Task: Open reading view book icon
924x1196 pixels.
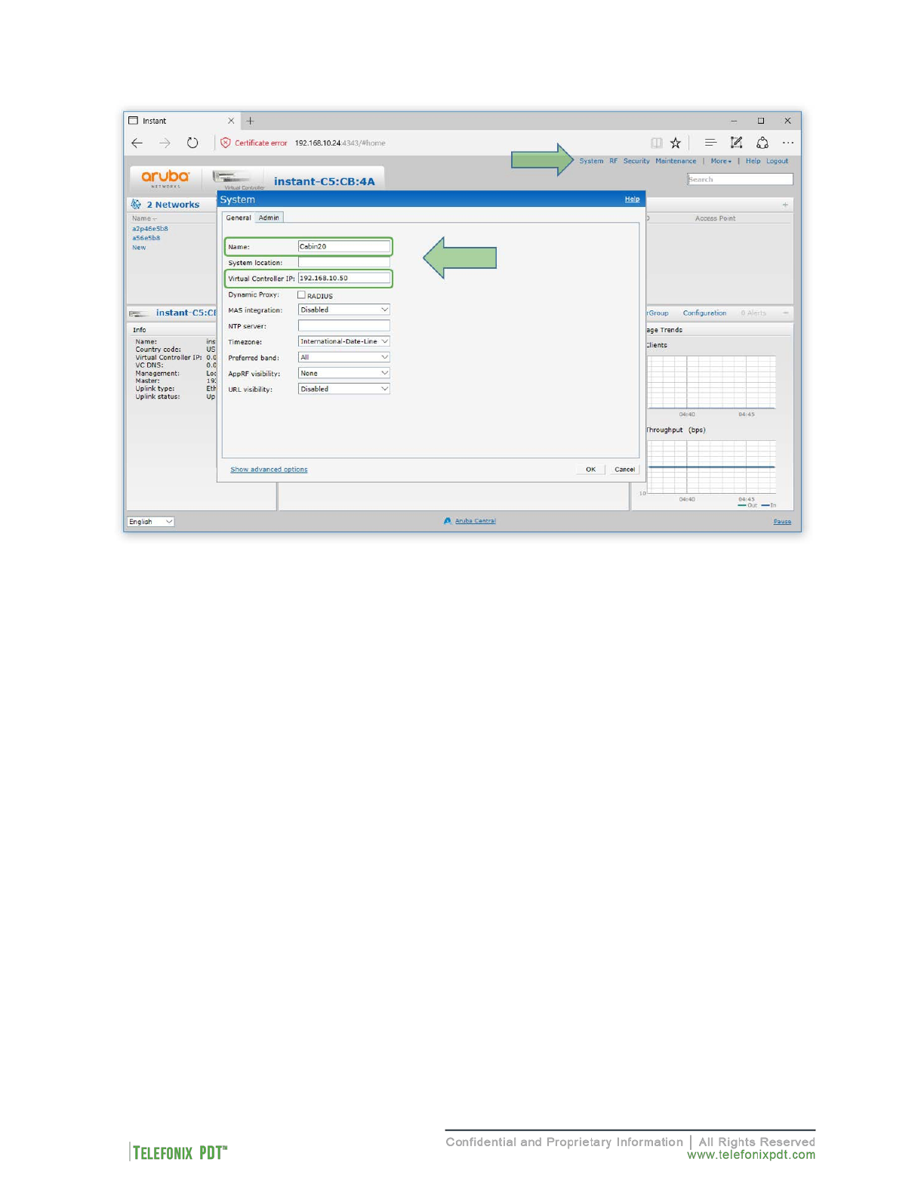Action: 657,143
